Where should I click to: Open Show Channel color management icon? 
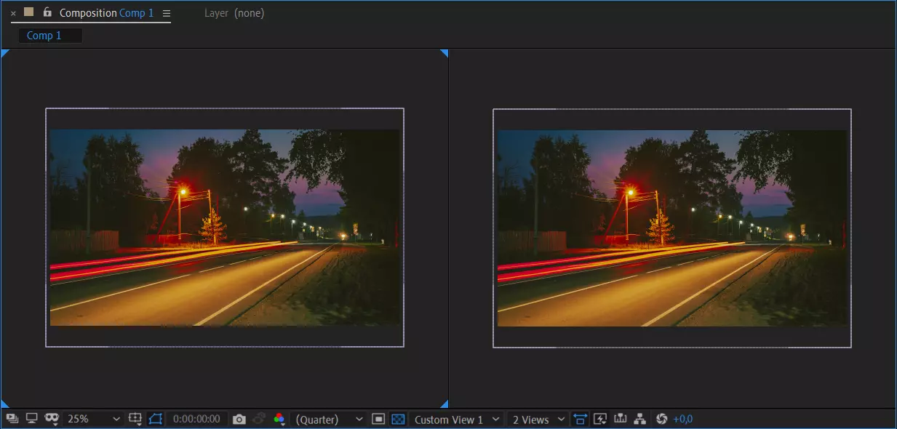[x=279, y=420]
